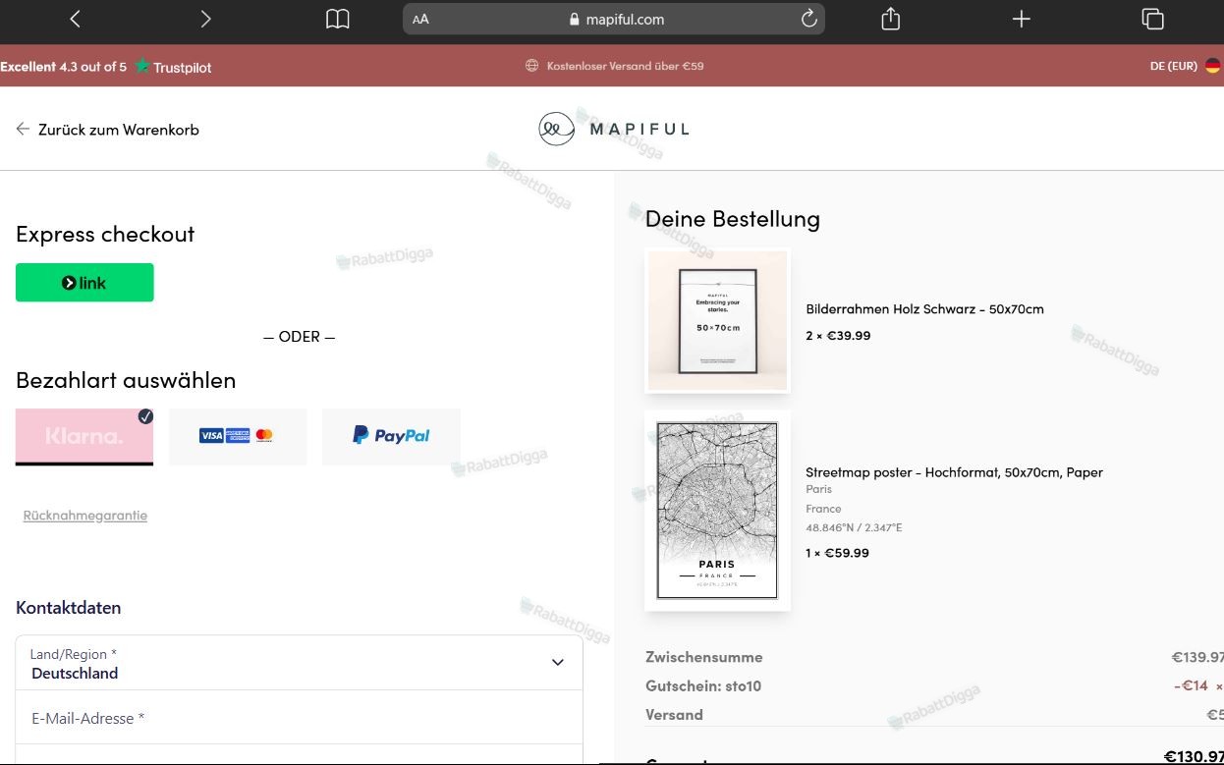Click the Mapiful heart logo
Viewport: 1224px width, 765px height.
point(556,129)
